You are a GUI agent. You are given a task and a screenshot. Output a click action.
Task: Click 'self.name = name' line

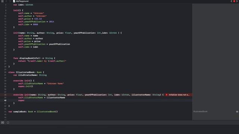tap(28, 36)
